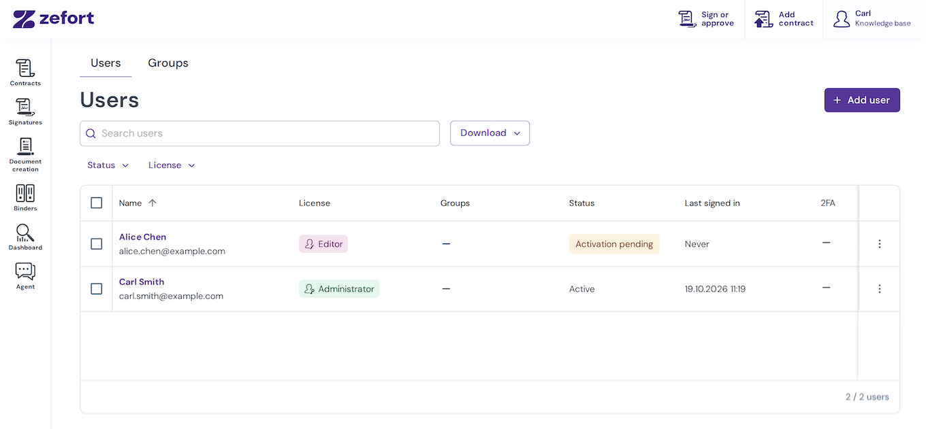The height and width of the screenshot is (429, 926).
Task: Click the Activation pending status badge
Action: (x=614, y=244)
